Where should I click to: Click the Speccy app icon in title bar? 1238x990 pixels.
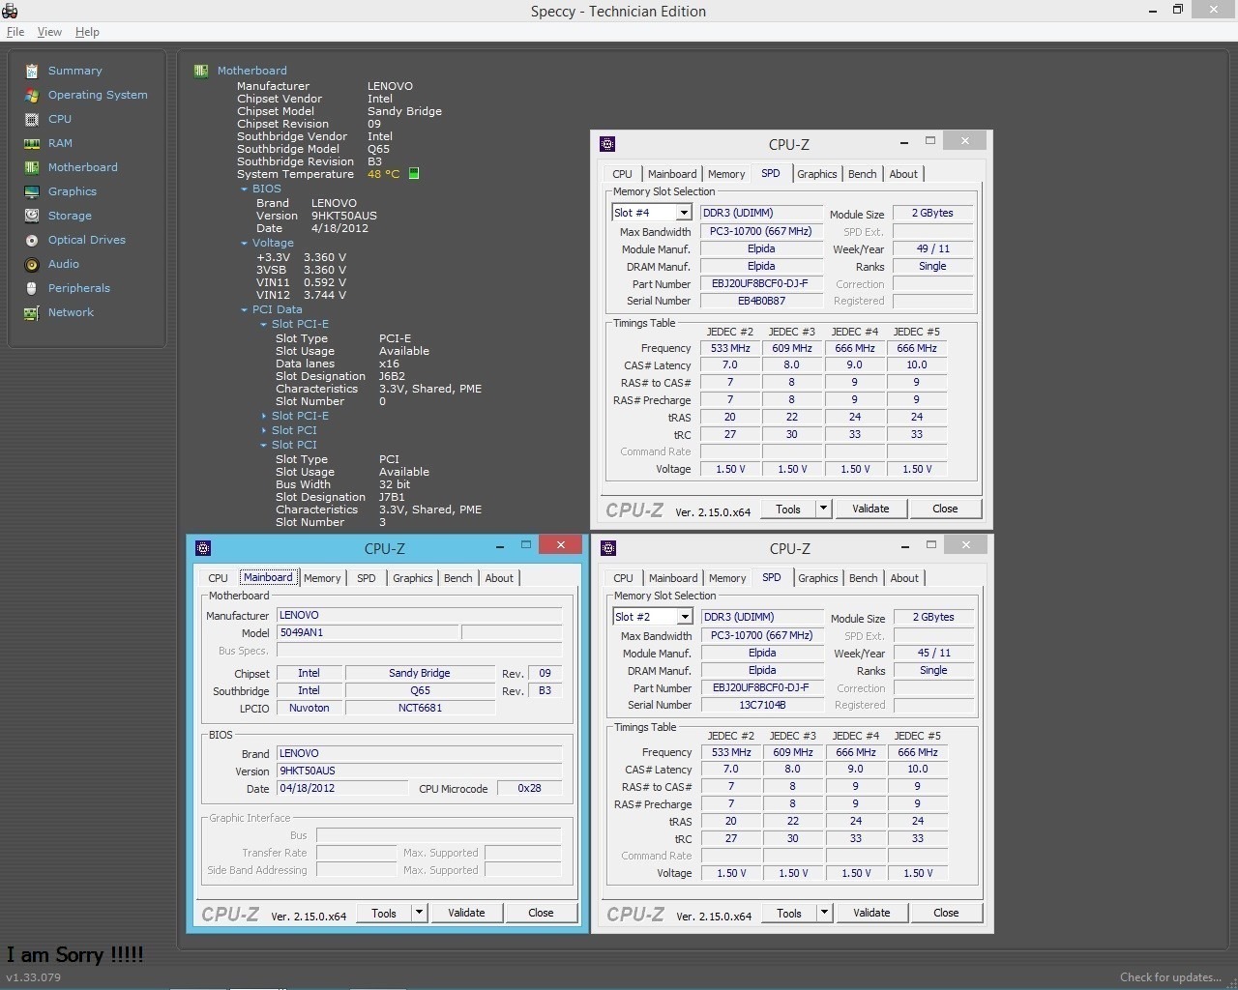[10, 11]
